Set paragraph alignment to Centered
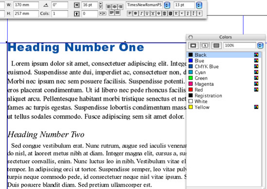267x189 pixels. [115, 7]
